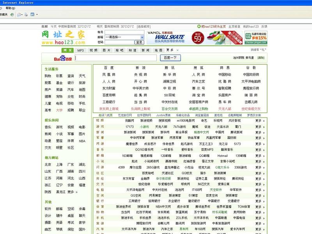
Task: Open 新浪 in the top sites grid
Action: tap(140, 68)
